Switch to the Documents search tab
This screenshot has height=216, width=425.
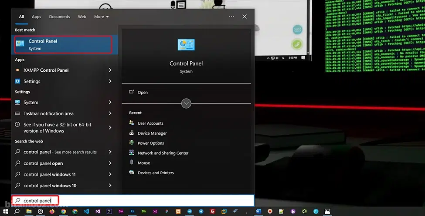coord(59,17)
